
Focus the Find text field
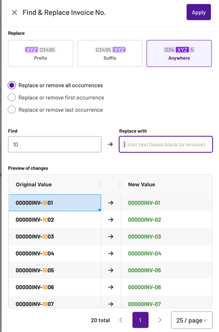pos(55,144)
